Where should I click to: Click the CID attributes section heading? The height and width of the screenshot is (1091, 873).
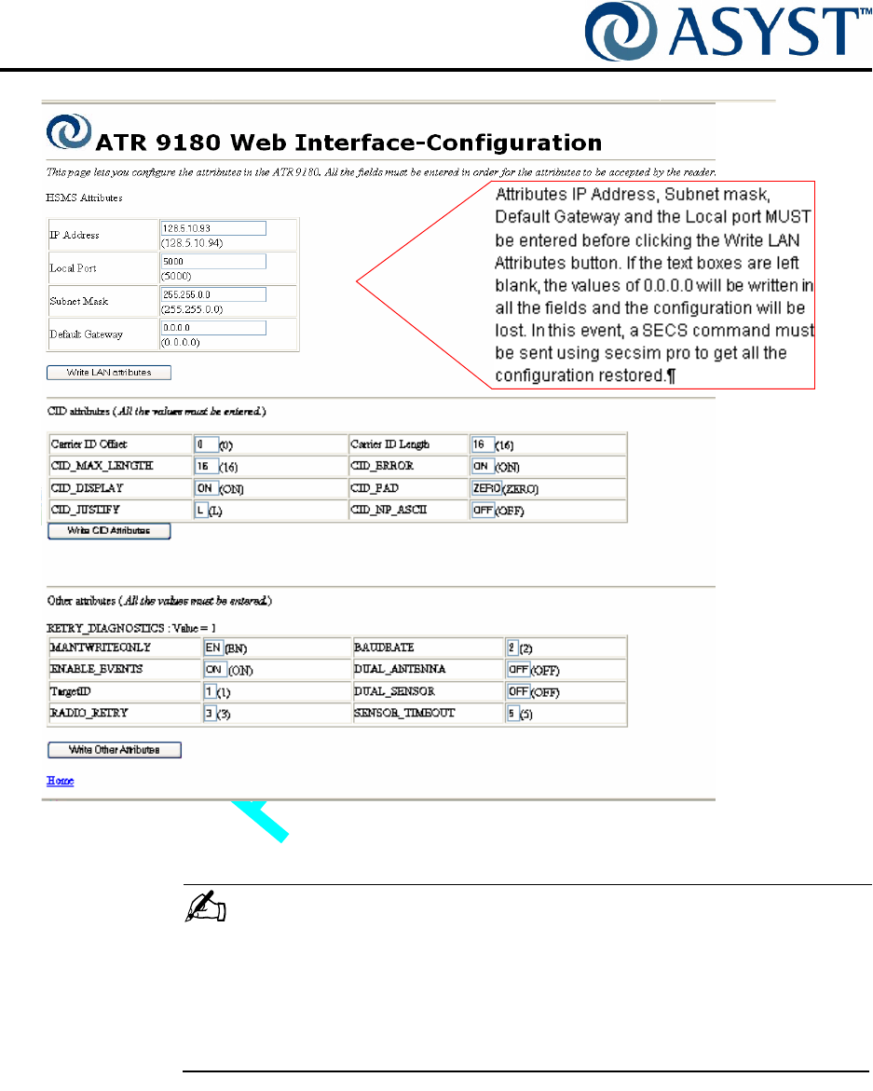tap(157, 411)
